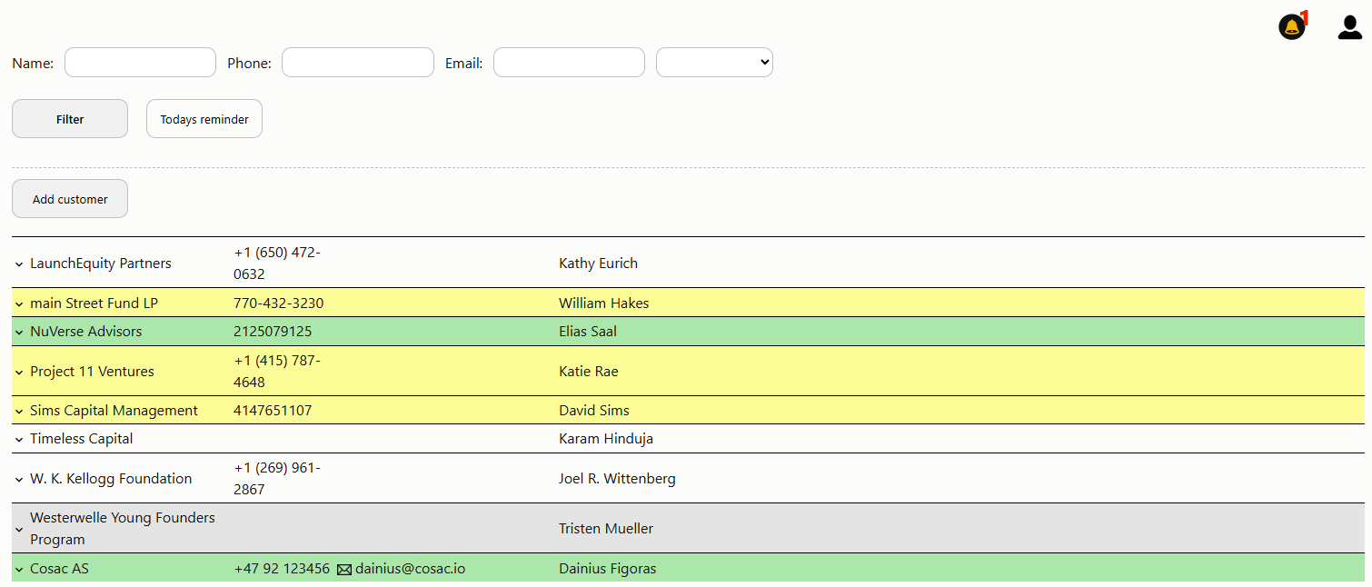Select the NuVerse Advisors customer name

pyautogui.click(x=86, y=332)
